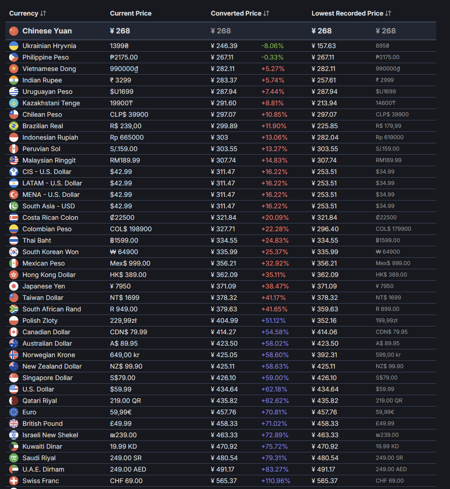Image resolution: width=450 pixels, height=489 pixels.
Task: Click the Saudi Riyal price 249.00 SR
Action: tap(126, 458)
